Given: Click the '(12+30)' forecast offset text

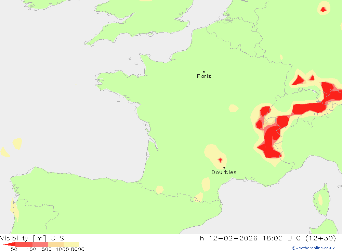Looking at the screenshot, I should click(321, 238).
